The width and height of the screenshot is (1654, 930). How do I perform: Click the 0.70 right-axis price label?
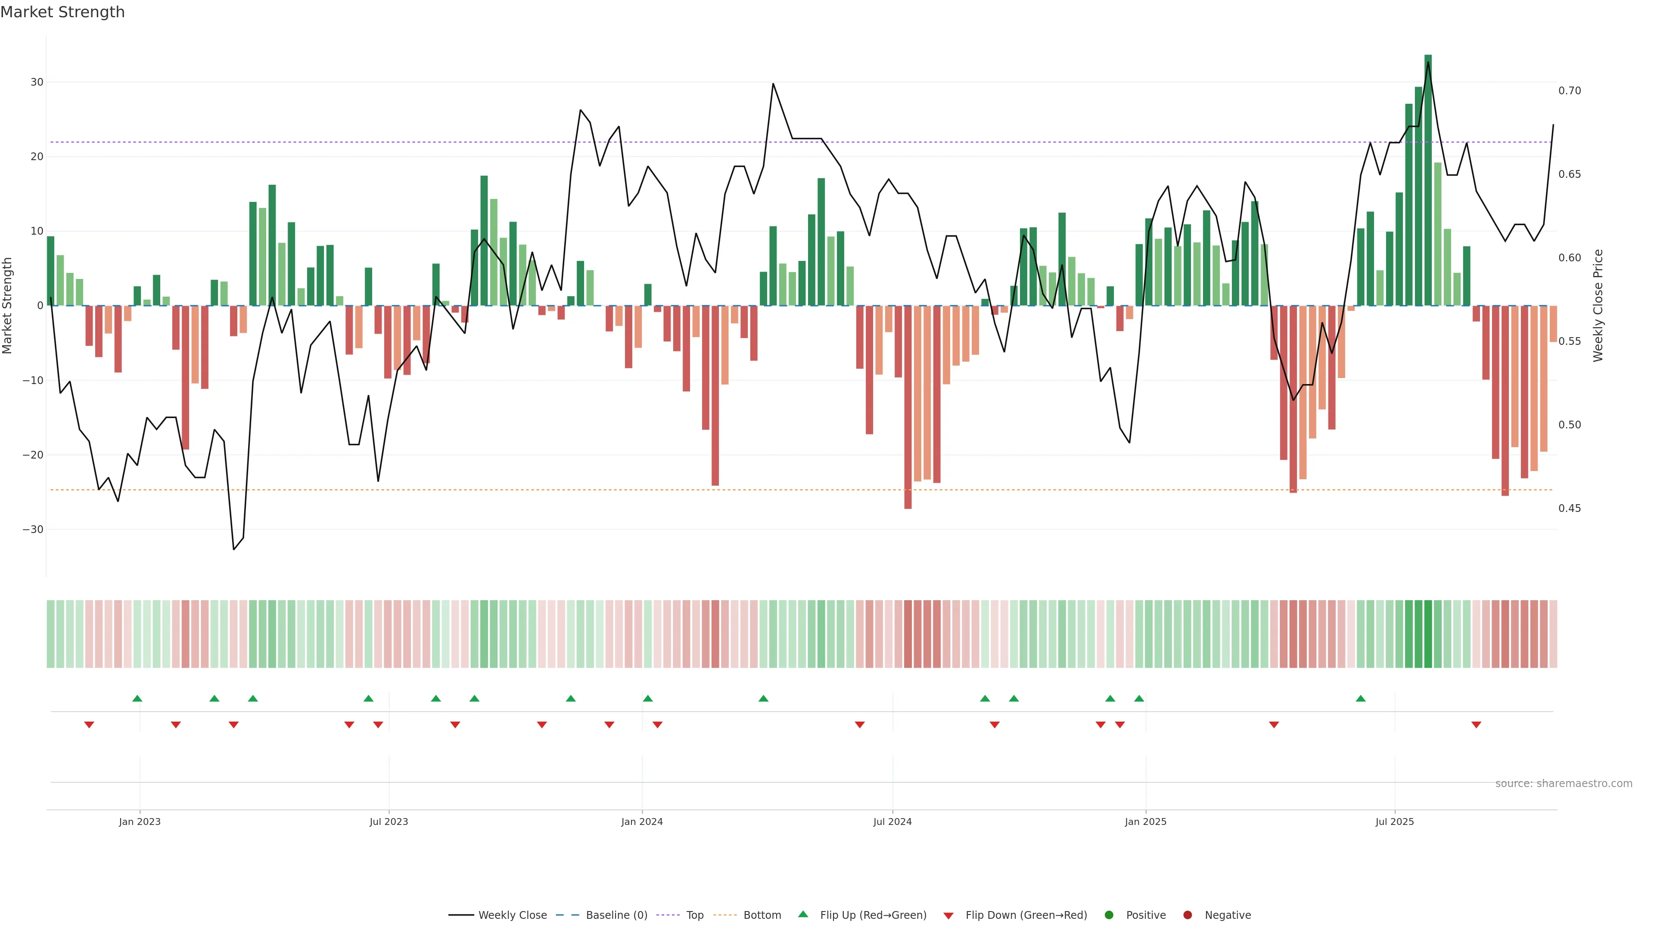(x=1569, y=91)
